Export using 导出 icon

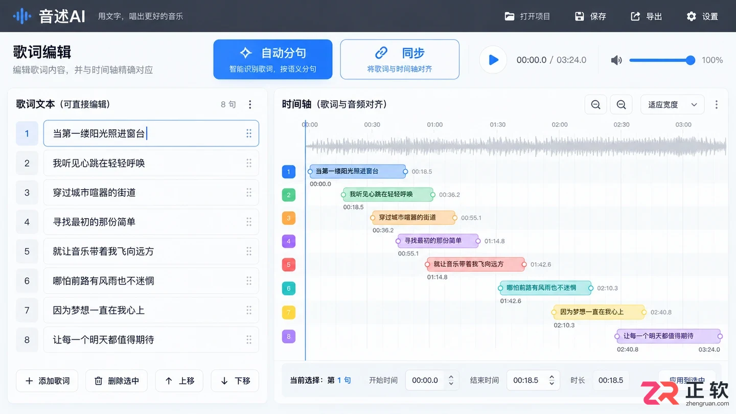(x=635, y=16)
